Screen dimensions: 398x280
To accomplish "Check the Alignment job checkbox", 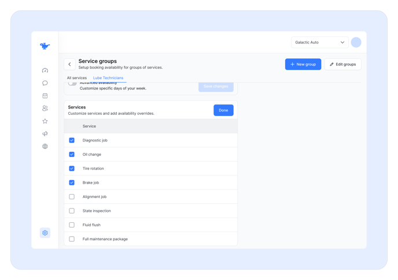I will (72, 197).
